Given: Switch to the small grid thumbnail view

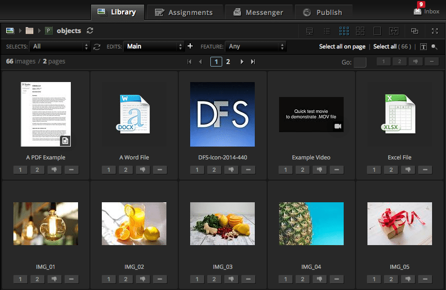Looking at the screenshot, I should [x=344, y=31].
